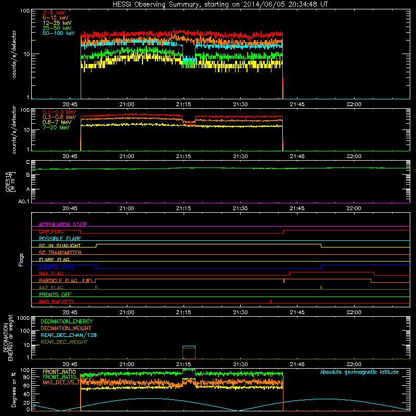
Task: Click the HESSI Observing Summary title text
Action: tap(220, 5)
